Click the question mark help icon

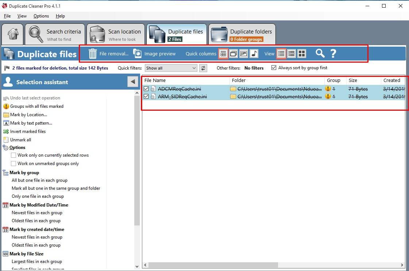click(333, 54)
